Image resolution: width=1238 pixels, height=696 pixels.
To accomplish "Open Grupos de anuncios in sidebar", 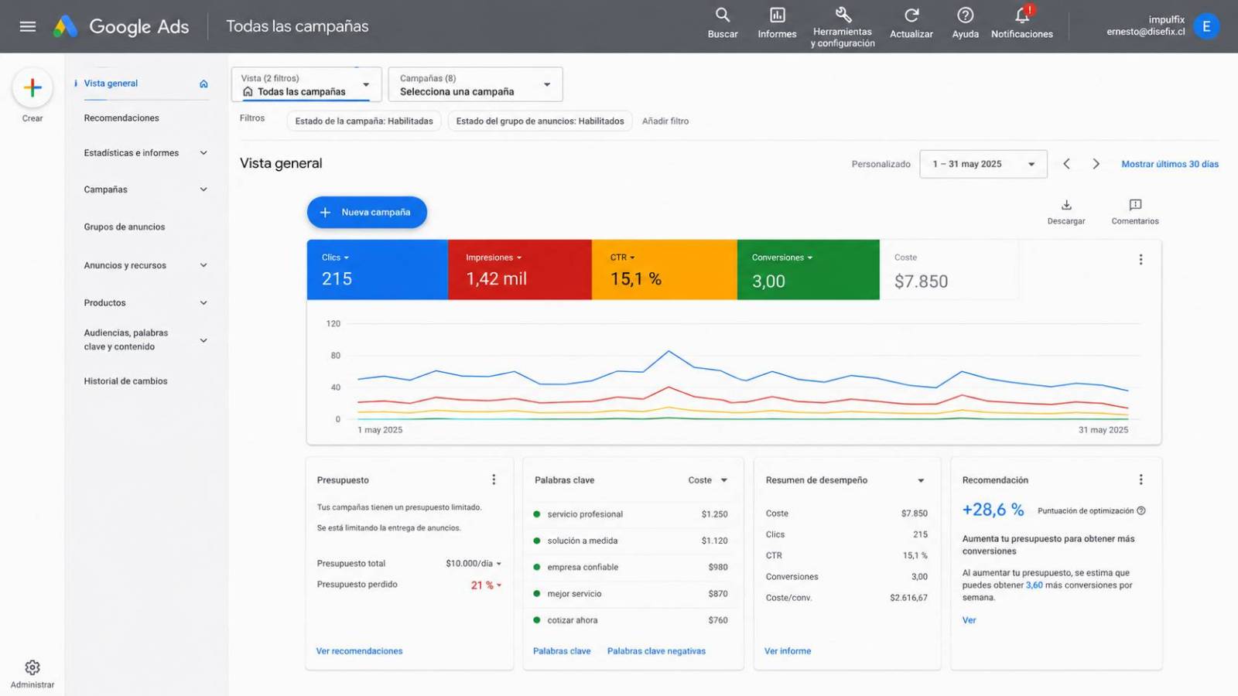I will pyautogui.click(x=125, y=227).
